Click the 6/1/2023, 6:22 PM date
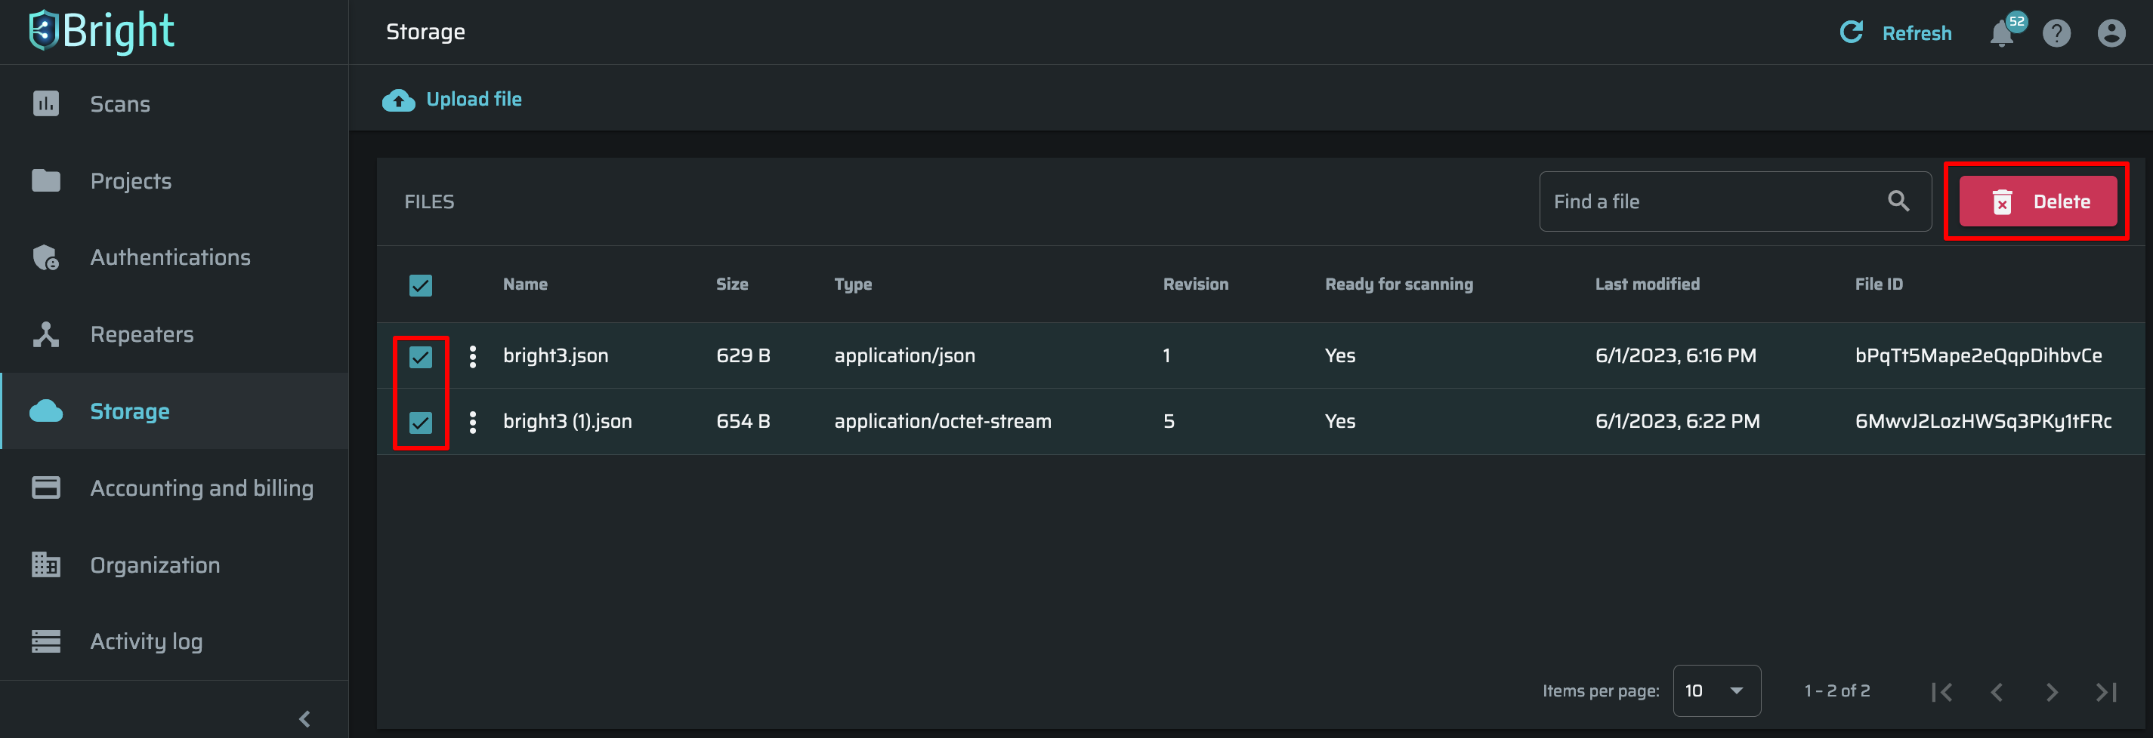This screenshot has height=738, width=2153. (1677, 422)
